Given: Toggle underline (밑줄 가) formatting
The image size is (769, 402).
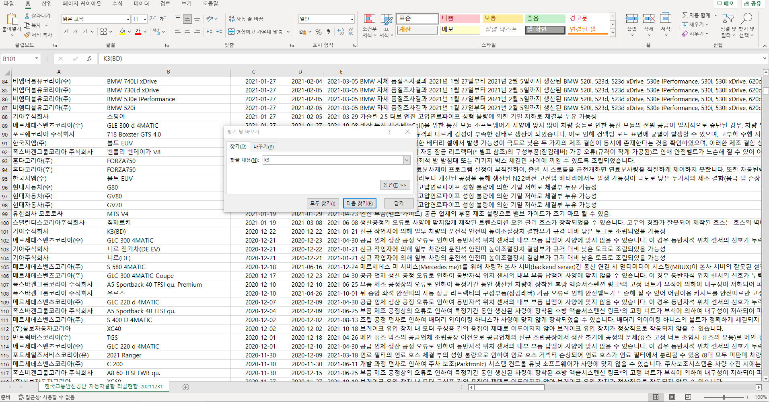Looking at the screenshot, I should (85, 32).
